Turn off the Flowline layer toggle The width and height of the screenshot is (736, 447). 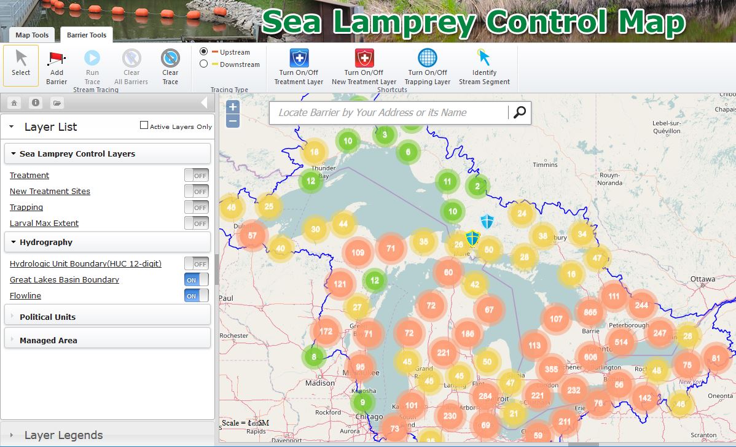pos(197,295)
